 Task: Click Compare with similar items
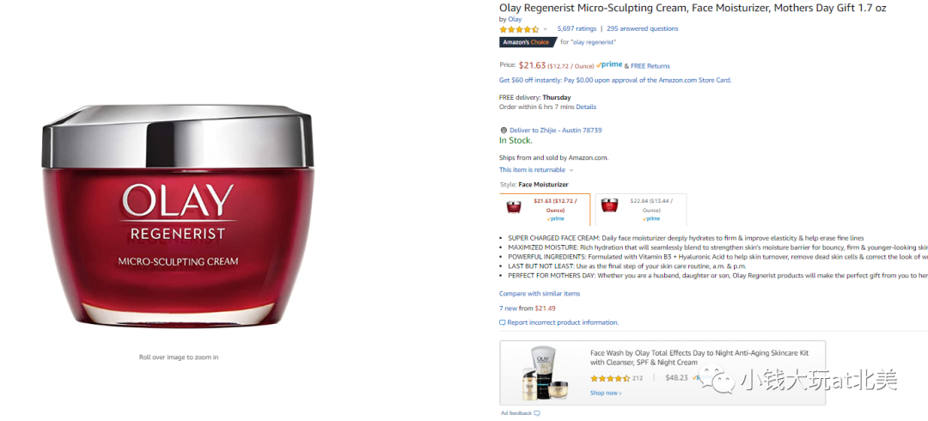pos(539,294)
